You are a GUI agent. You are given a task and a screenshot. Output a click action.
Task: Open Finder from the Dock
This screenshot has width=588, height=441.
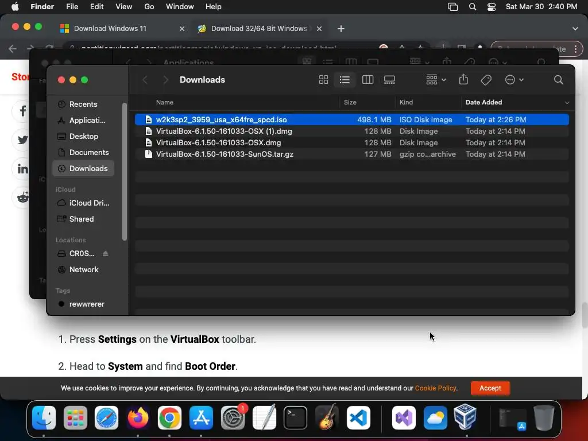pyautogui.click(x=44, y=417)
